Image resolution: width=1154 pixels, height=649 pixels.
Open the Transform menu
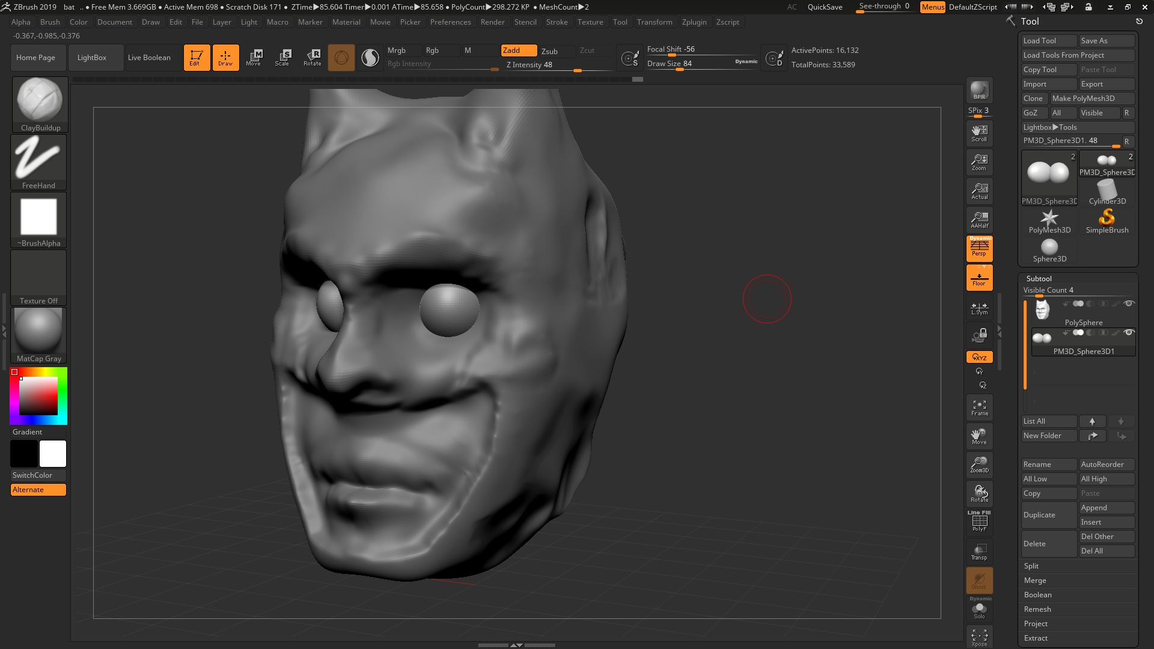coord(655,22)
